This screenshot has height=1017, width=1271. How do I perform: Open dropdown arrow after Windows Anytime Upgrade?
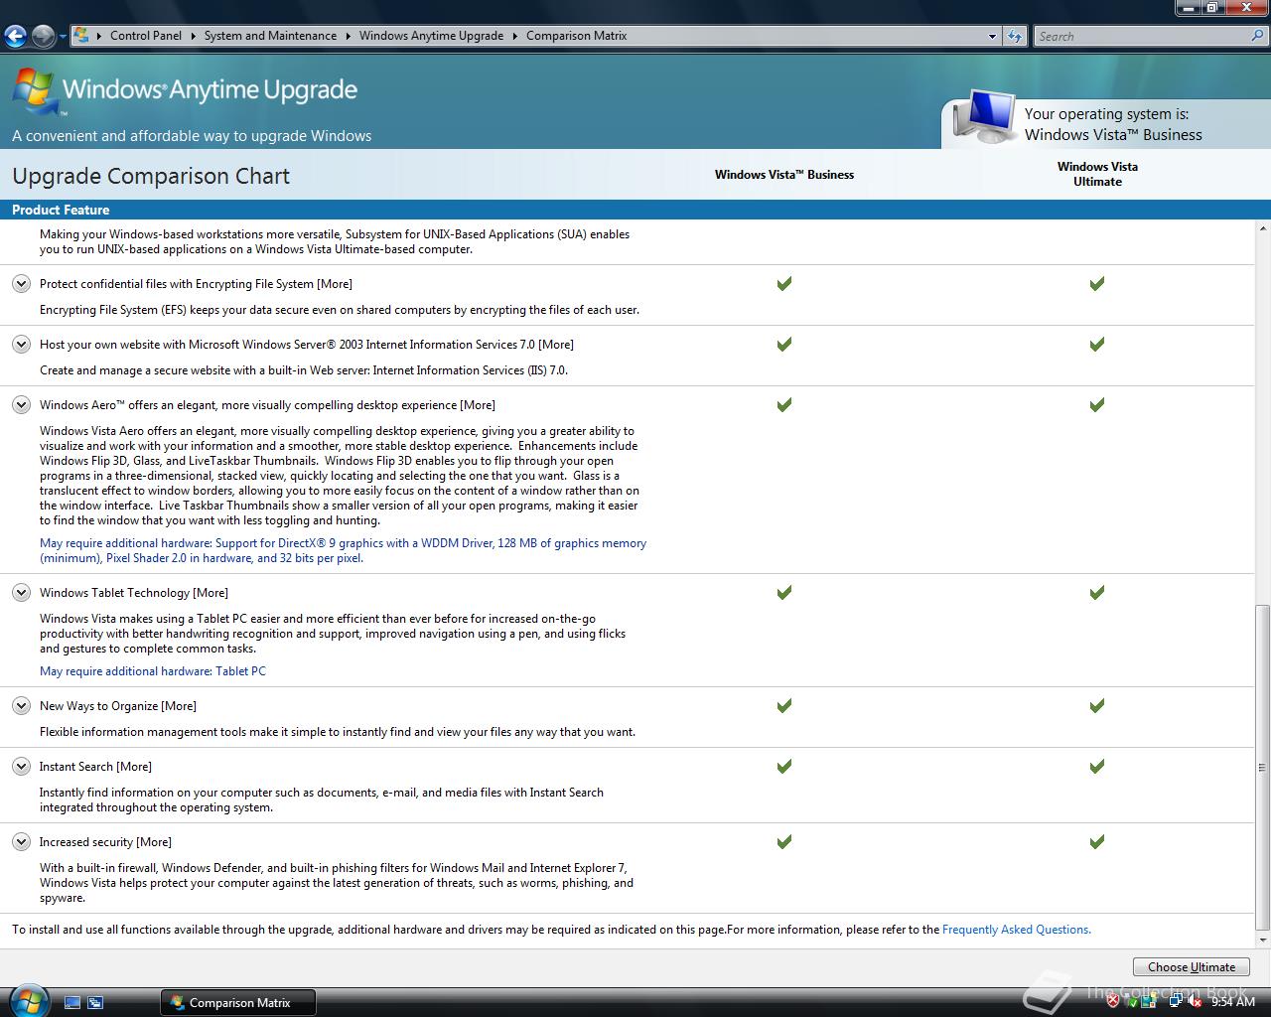[515, 36]
